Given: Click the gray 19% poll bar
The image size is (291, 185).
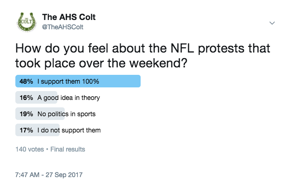Looking at the screenshot, I should (40, 114).
